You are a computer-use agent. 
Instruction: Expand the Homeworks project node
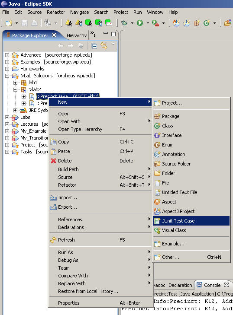pos(7,69)
